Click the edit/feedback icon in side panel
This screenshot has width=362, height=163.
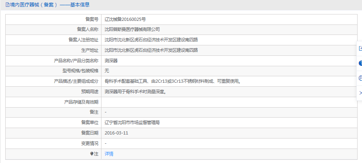pyautogui.click(x=360, y=48)
